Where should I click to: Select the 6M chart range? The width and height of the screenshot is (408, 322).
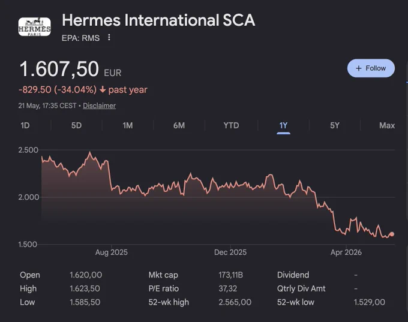pyautogui.click(x=179, y=125)
